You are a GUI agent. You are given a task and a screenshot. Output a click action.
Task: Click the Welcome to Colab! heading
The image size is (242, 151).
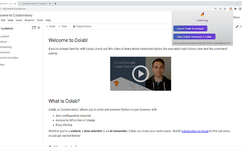click(x=68, y=40)
